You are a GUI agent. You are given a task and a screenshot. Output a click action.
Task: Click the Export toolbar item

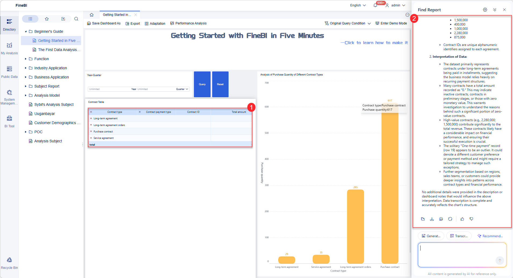133,23
